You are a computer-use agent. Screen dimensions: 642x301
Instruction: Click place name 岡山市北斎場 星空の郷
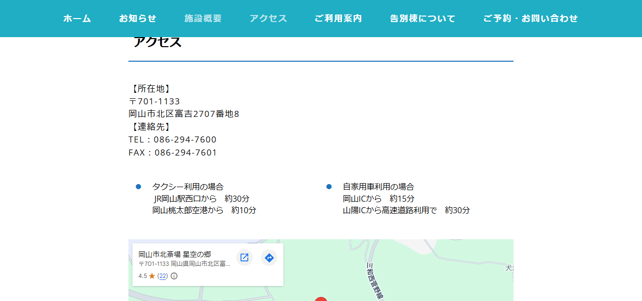click(175, 254)
